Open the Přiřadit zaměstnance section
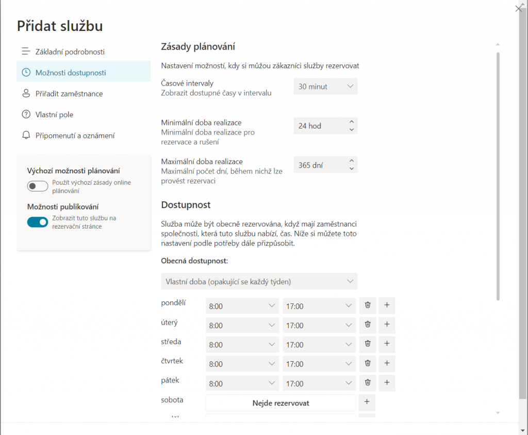The image size is (528, 435). point(69,93)
